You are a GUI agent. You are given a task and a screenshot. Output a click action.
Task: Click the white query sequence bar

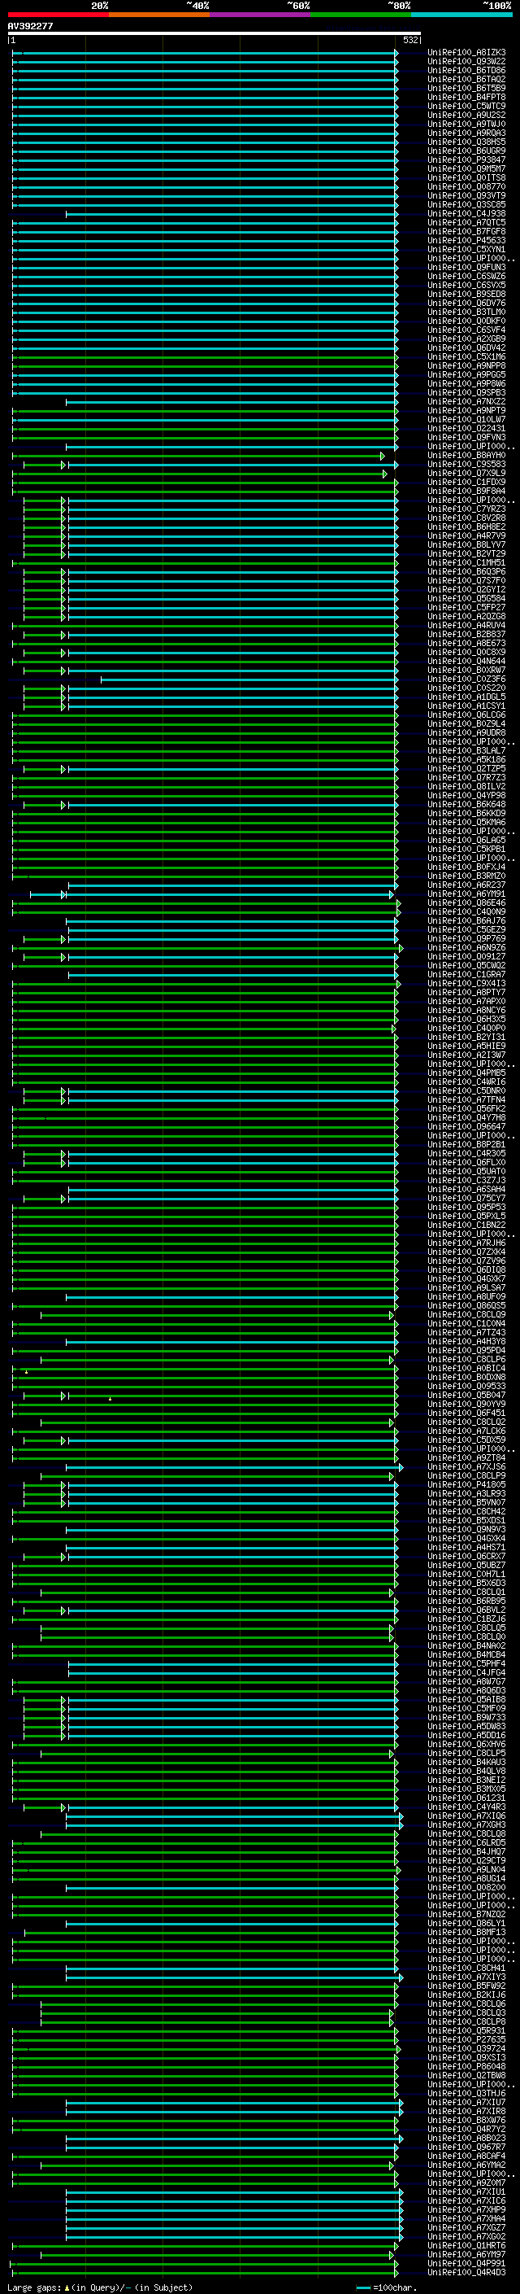pos(214,34)
